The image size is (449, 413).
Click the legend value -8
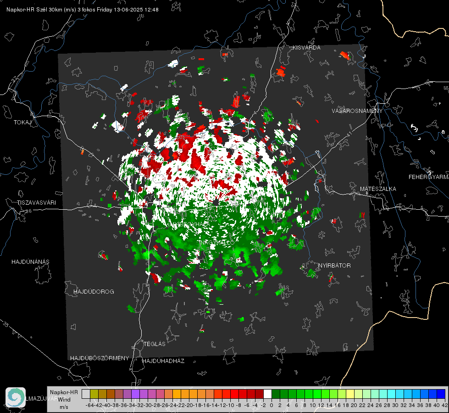238,405
